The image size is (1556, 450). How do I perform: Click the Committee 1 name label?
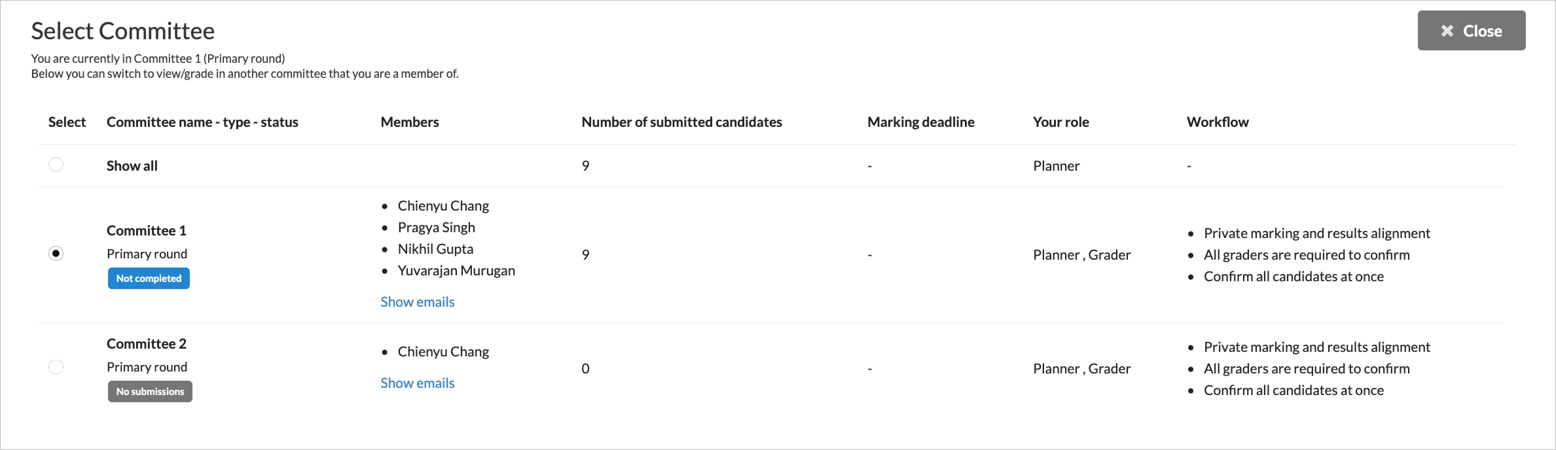146,231
